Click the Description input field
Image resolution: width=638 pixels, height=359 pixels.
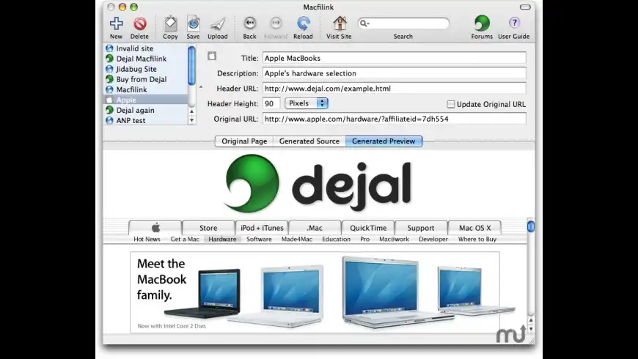click(395, 73)
